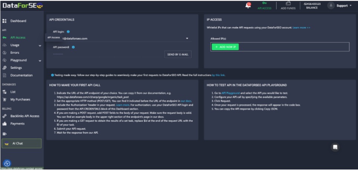Viewport: 358px width, 171px height.
Task: Click the Usage cloud icon in sidebar
Action: tap(4, 45)
